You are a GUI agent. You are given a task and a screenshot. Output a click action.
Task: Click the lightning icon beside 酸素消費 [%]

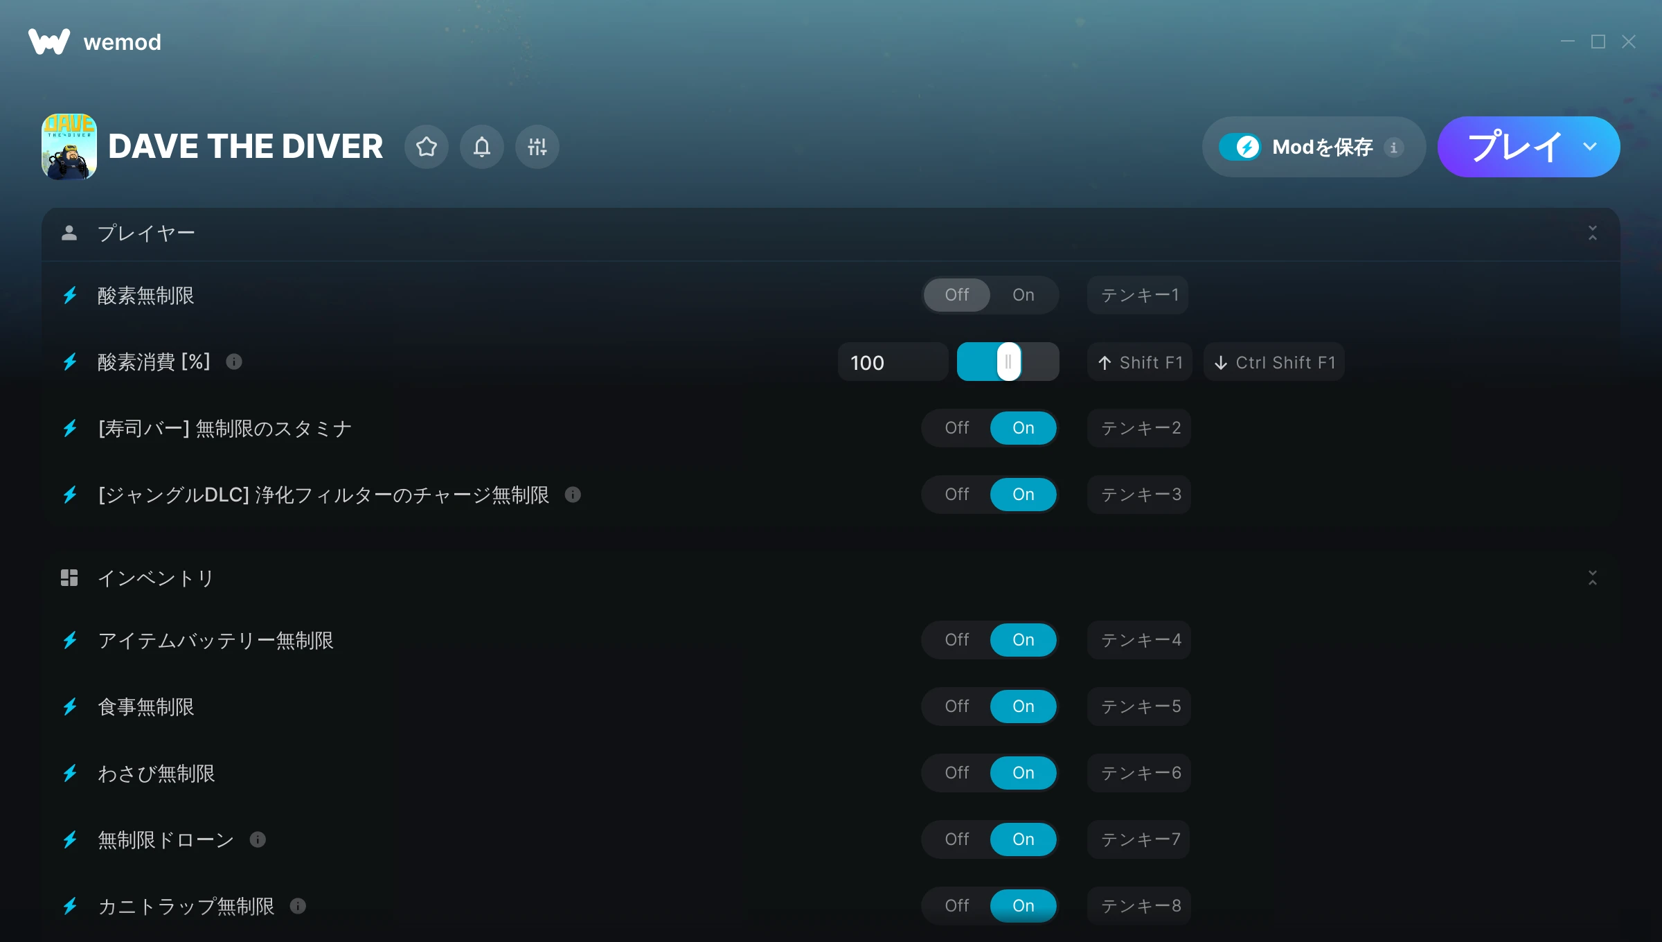[70, 362]
